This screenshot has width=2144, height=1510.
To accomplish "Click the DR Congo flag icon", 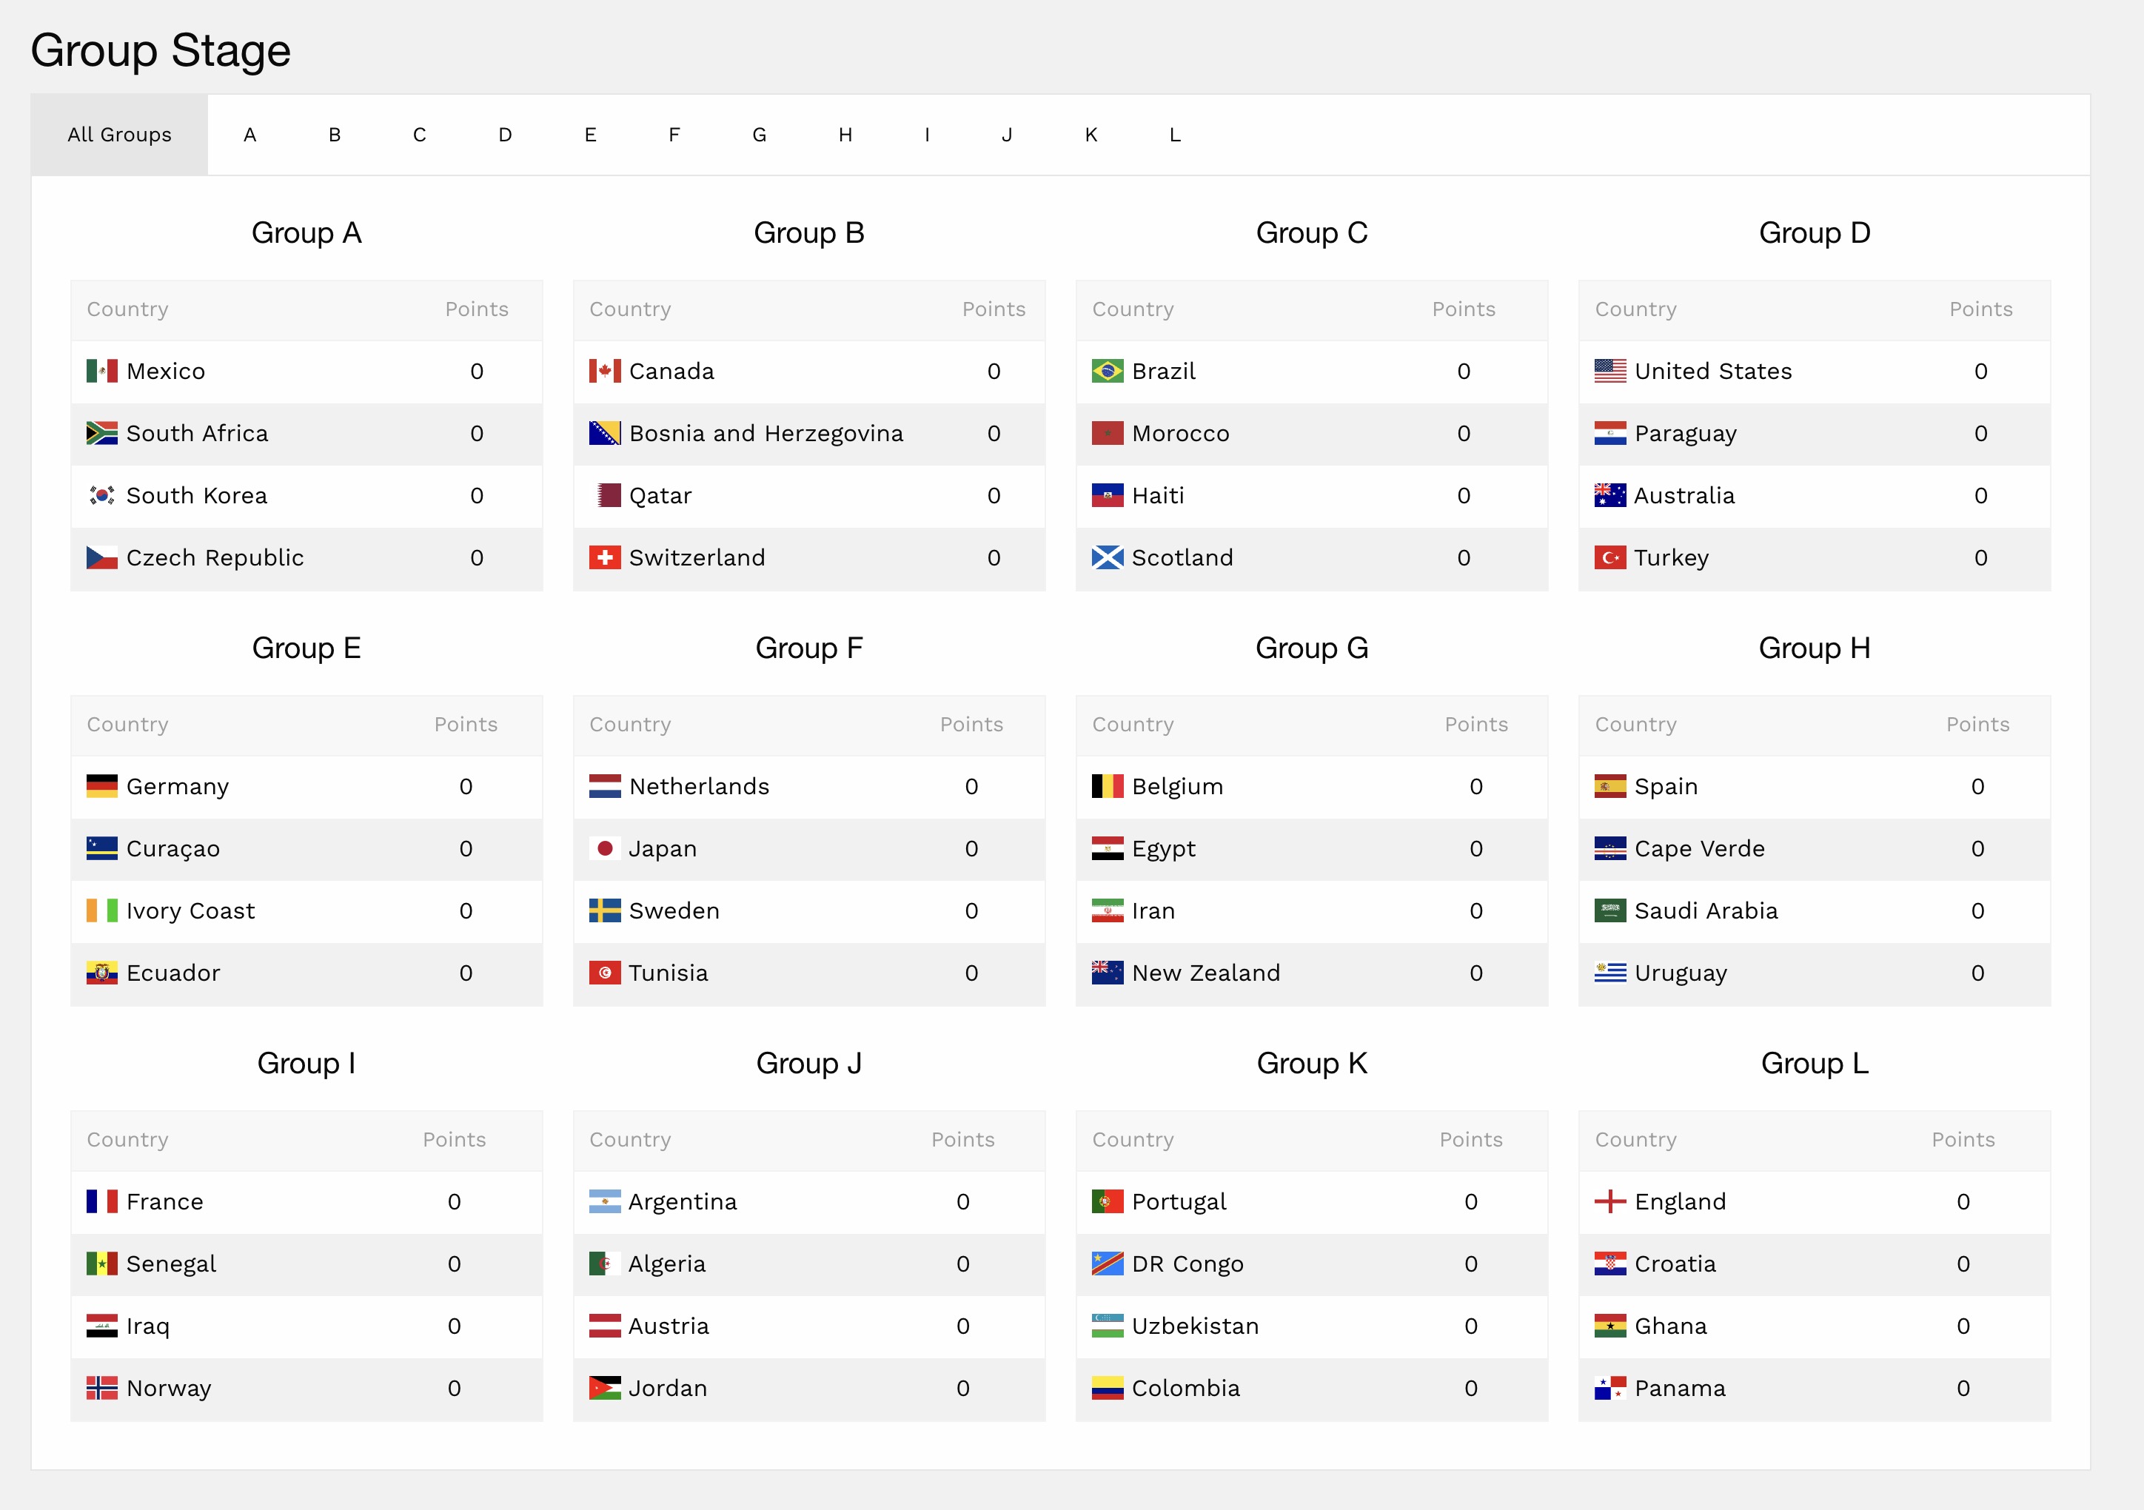I will point(1108,1264).
